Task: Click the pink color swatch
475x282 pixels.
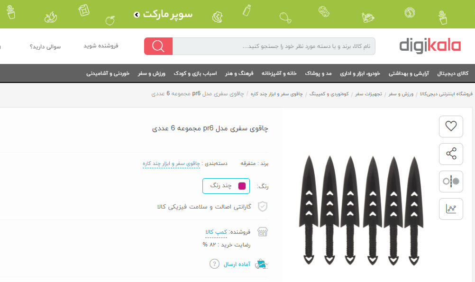Action: [x=242, y=186]
